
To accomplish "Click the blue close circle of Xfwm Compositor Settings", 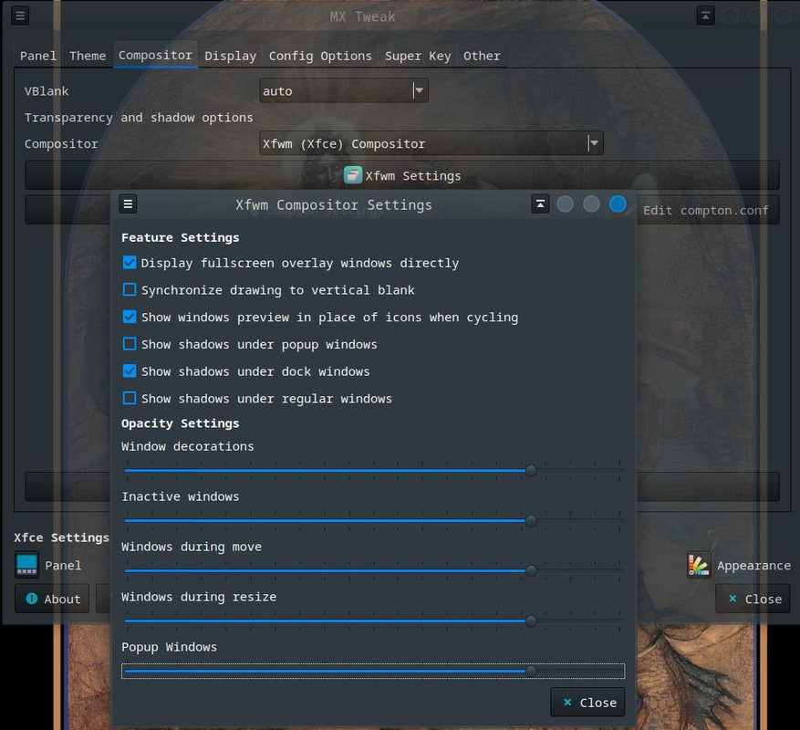I will point(618,204).
